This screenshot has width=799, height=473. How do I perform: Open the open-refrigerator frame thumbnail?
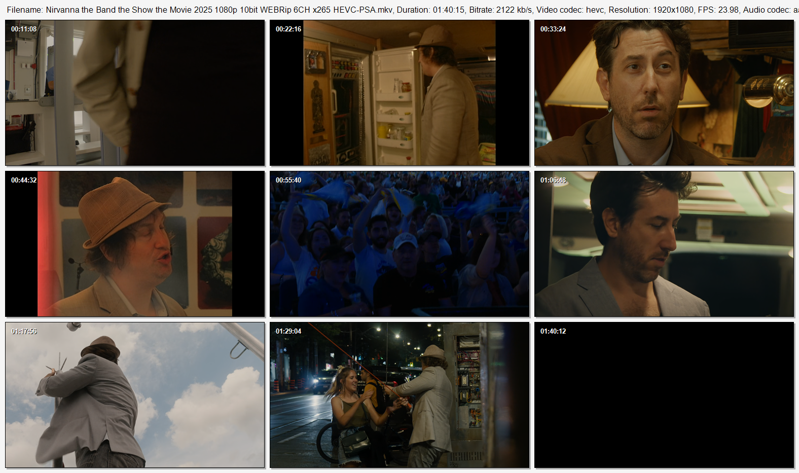399,93
